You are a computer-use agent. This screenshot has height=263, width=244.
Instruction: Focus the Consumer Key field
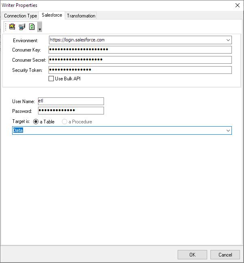[x=140, y=50]
